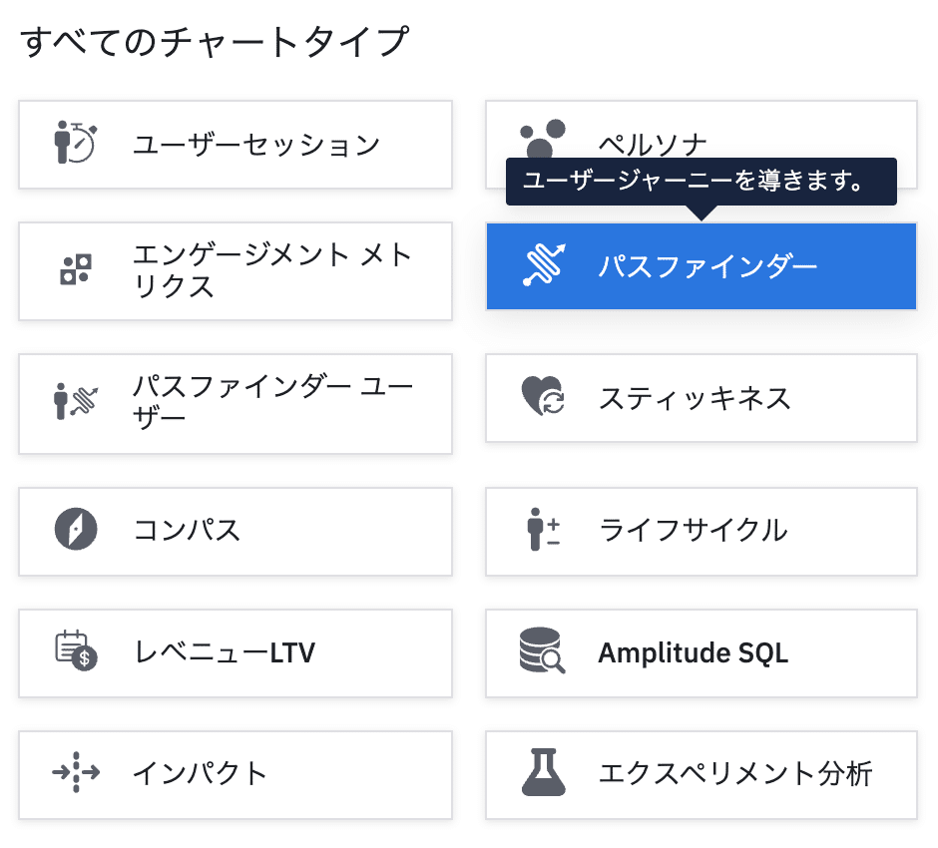This screenshot has height=848, width=938.
Task: Choose the インパクト chart card
Action: (x=201, y=773)
